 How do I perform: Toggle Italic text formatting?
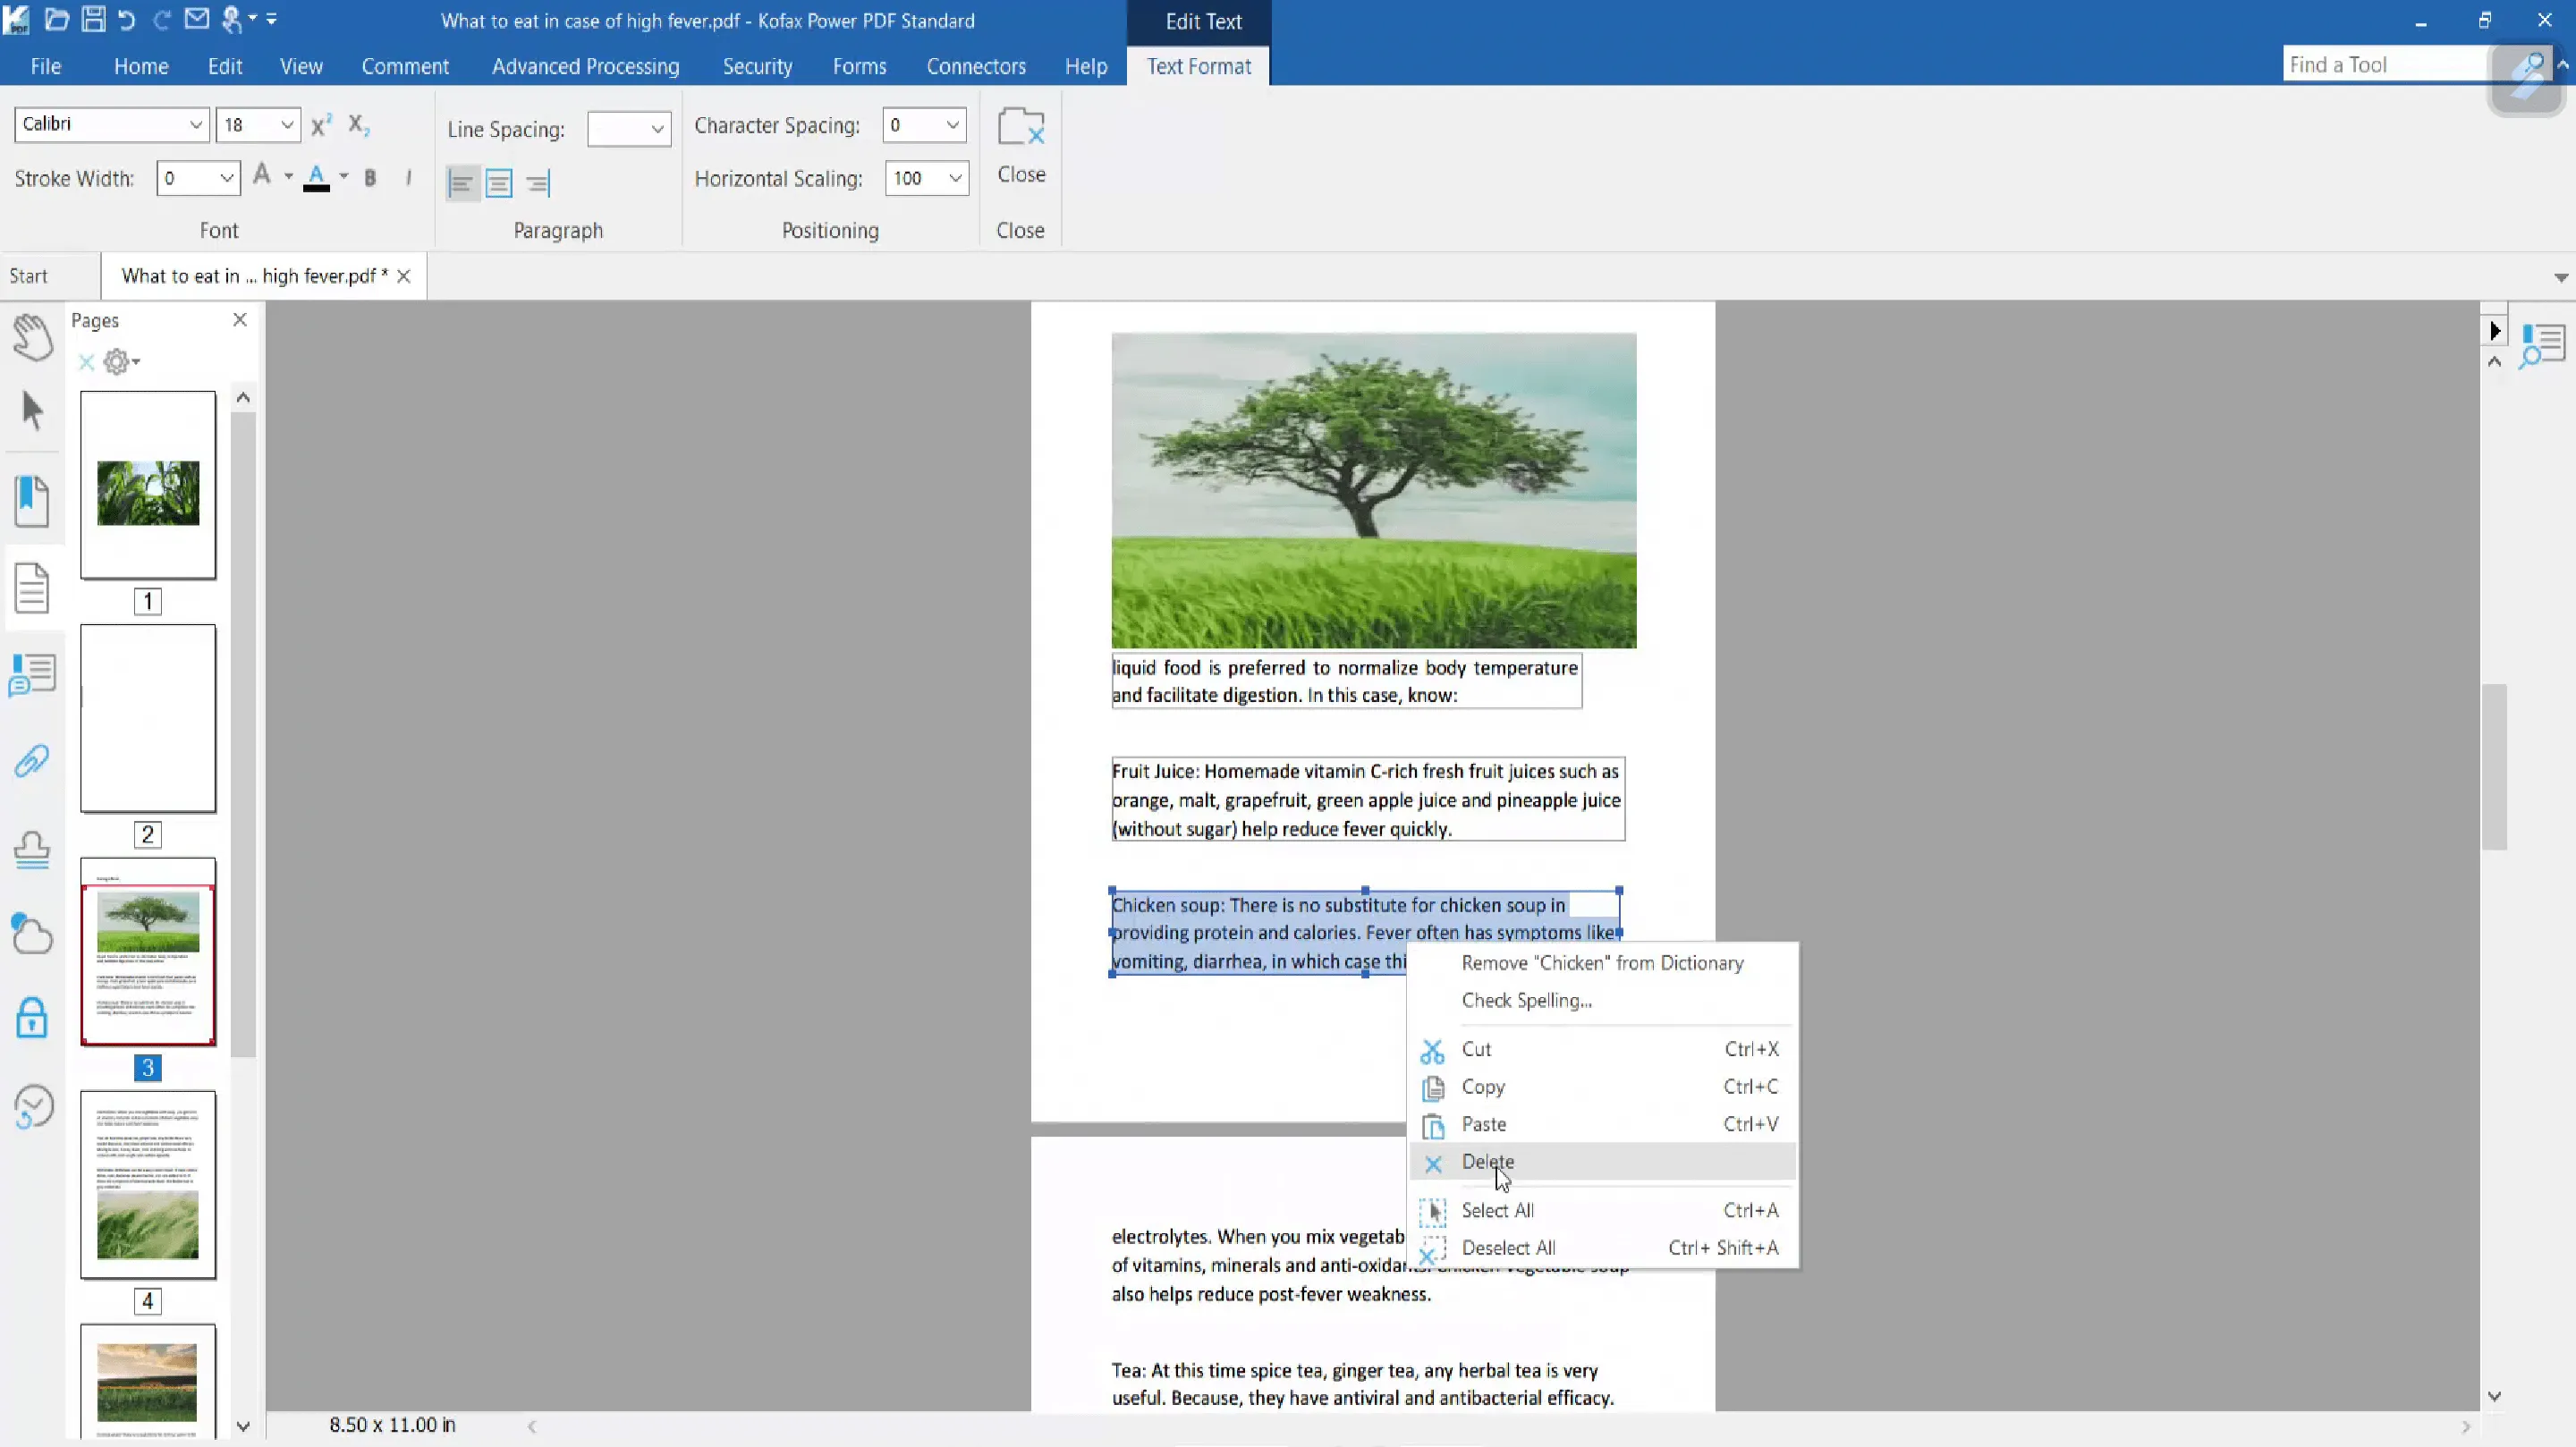pos(408,178)
